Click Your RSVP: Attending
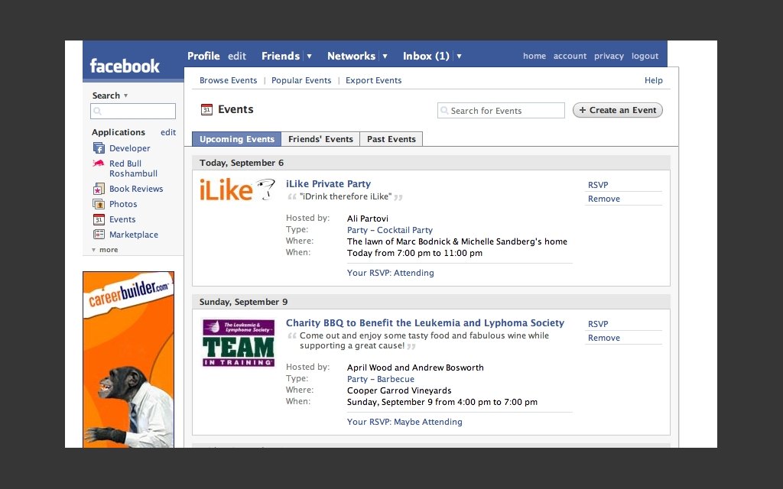Image resolution: width=783 pixels, height=489 pixels. click(x=391, y=273)
